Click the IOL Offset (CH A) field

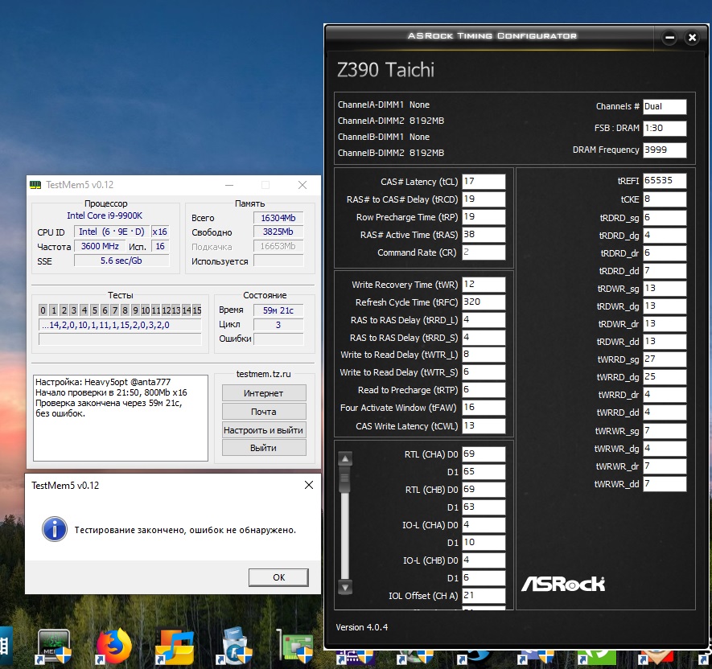484,596
